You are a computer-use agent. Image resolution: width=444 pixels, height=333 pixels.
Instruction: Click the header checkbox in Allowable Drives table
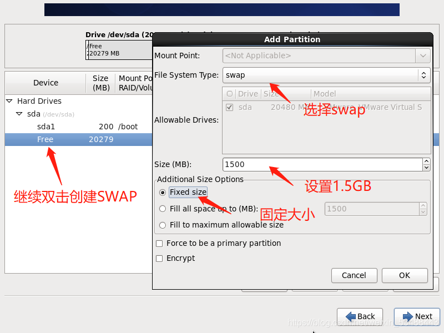(x=230, y=94)
